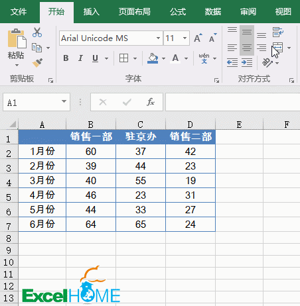Toggle Italic formatting
Image resolution: width=300 pixels, height=306 pixels.
pyautogui.click(x=80, y=58)
